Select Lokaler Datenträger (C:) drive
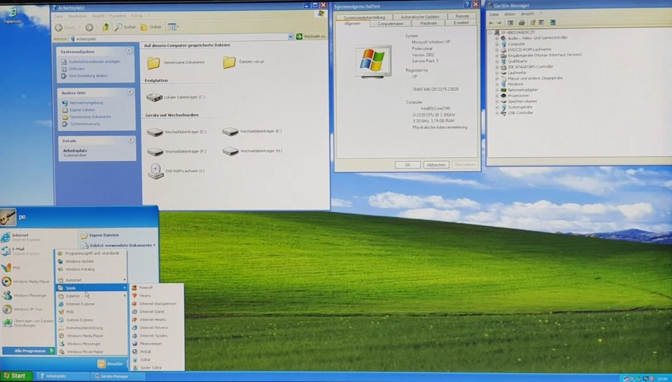This screenshot has height=382, width=672. (176, 97)
